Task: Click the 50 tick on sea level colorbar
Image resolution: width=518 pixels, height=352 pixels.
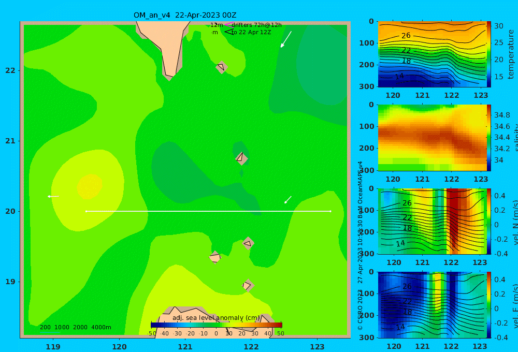Action: (x=280, y=333)
